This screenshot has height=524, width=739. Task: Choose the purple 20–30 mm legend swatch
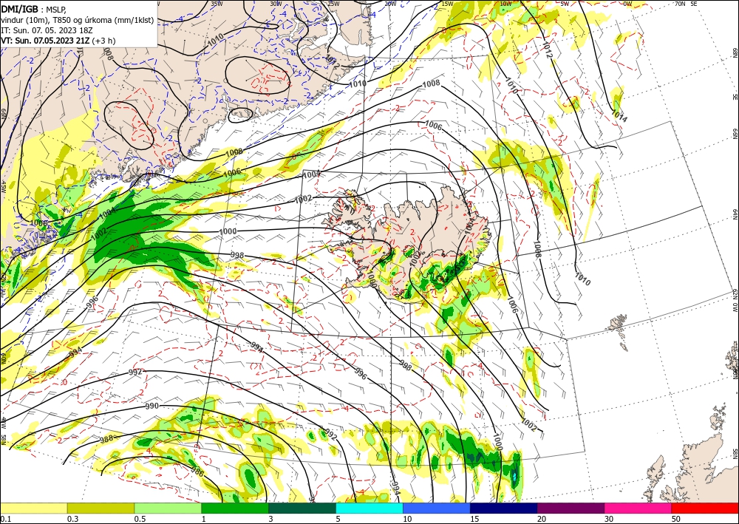point(571,508)
